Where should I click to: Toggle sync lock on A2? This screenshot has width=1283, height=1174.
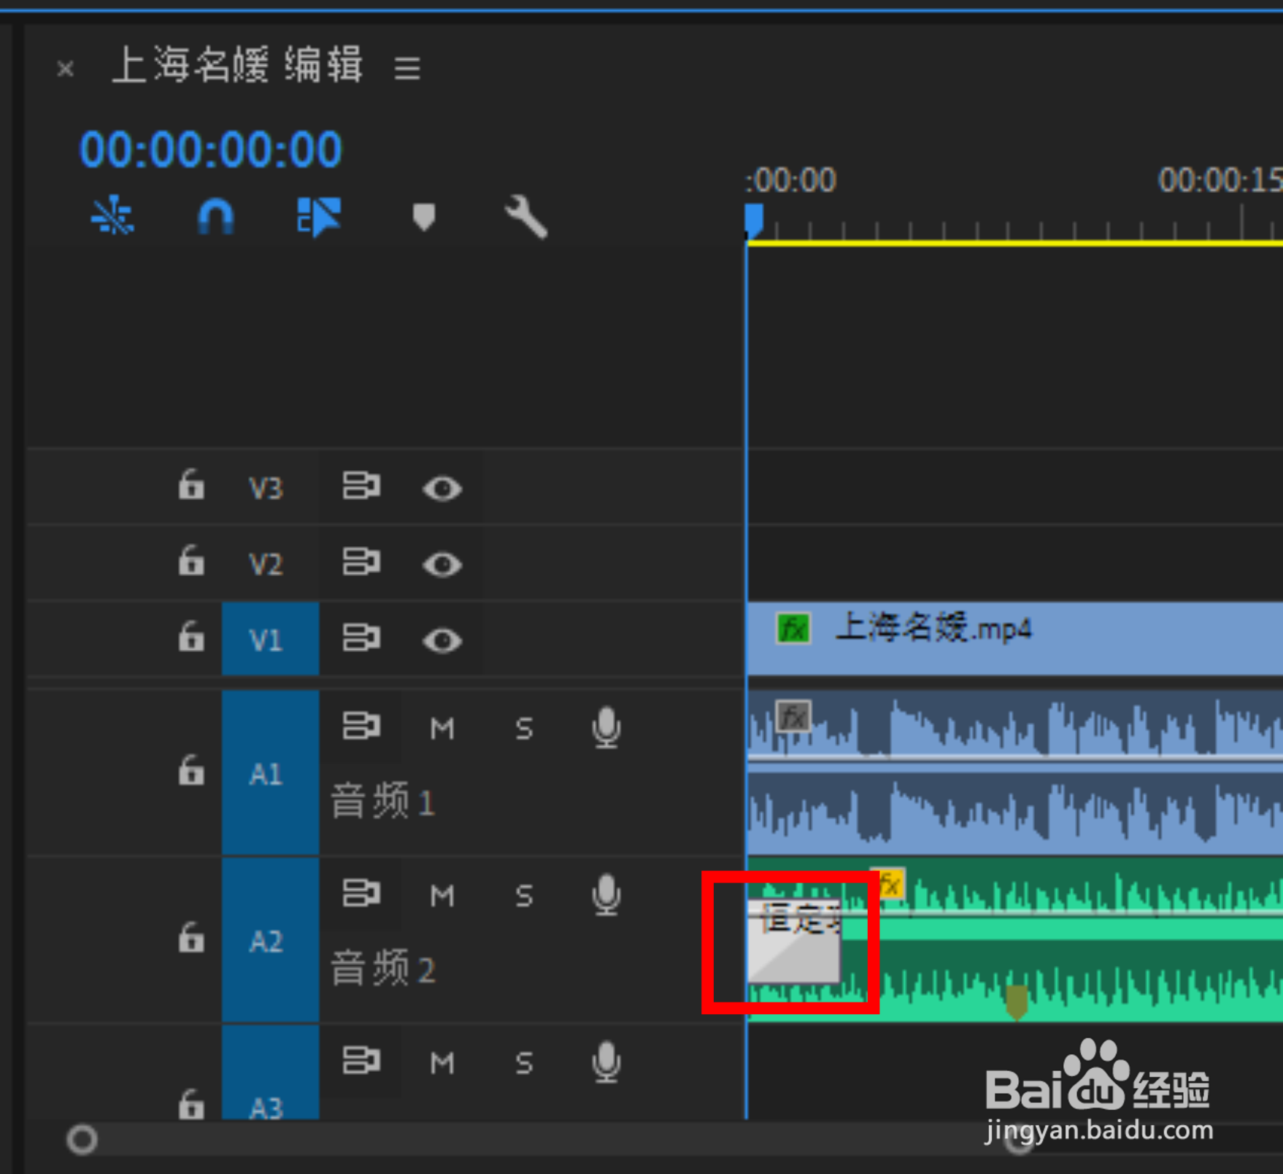tap(361, 893)
